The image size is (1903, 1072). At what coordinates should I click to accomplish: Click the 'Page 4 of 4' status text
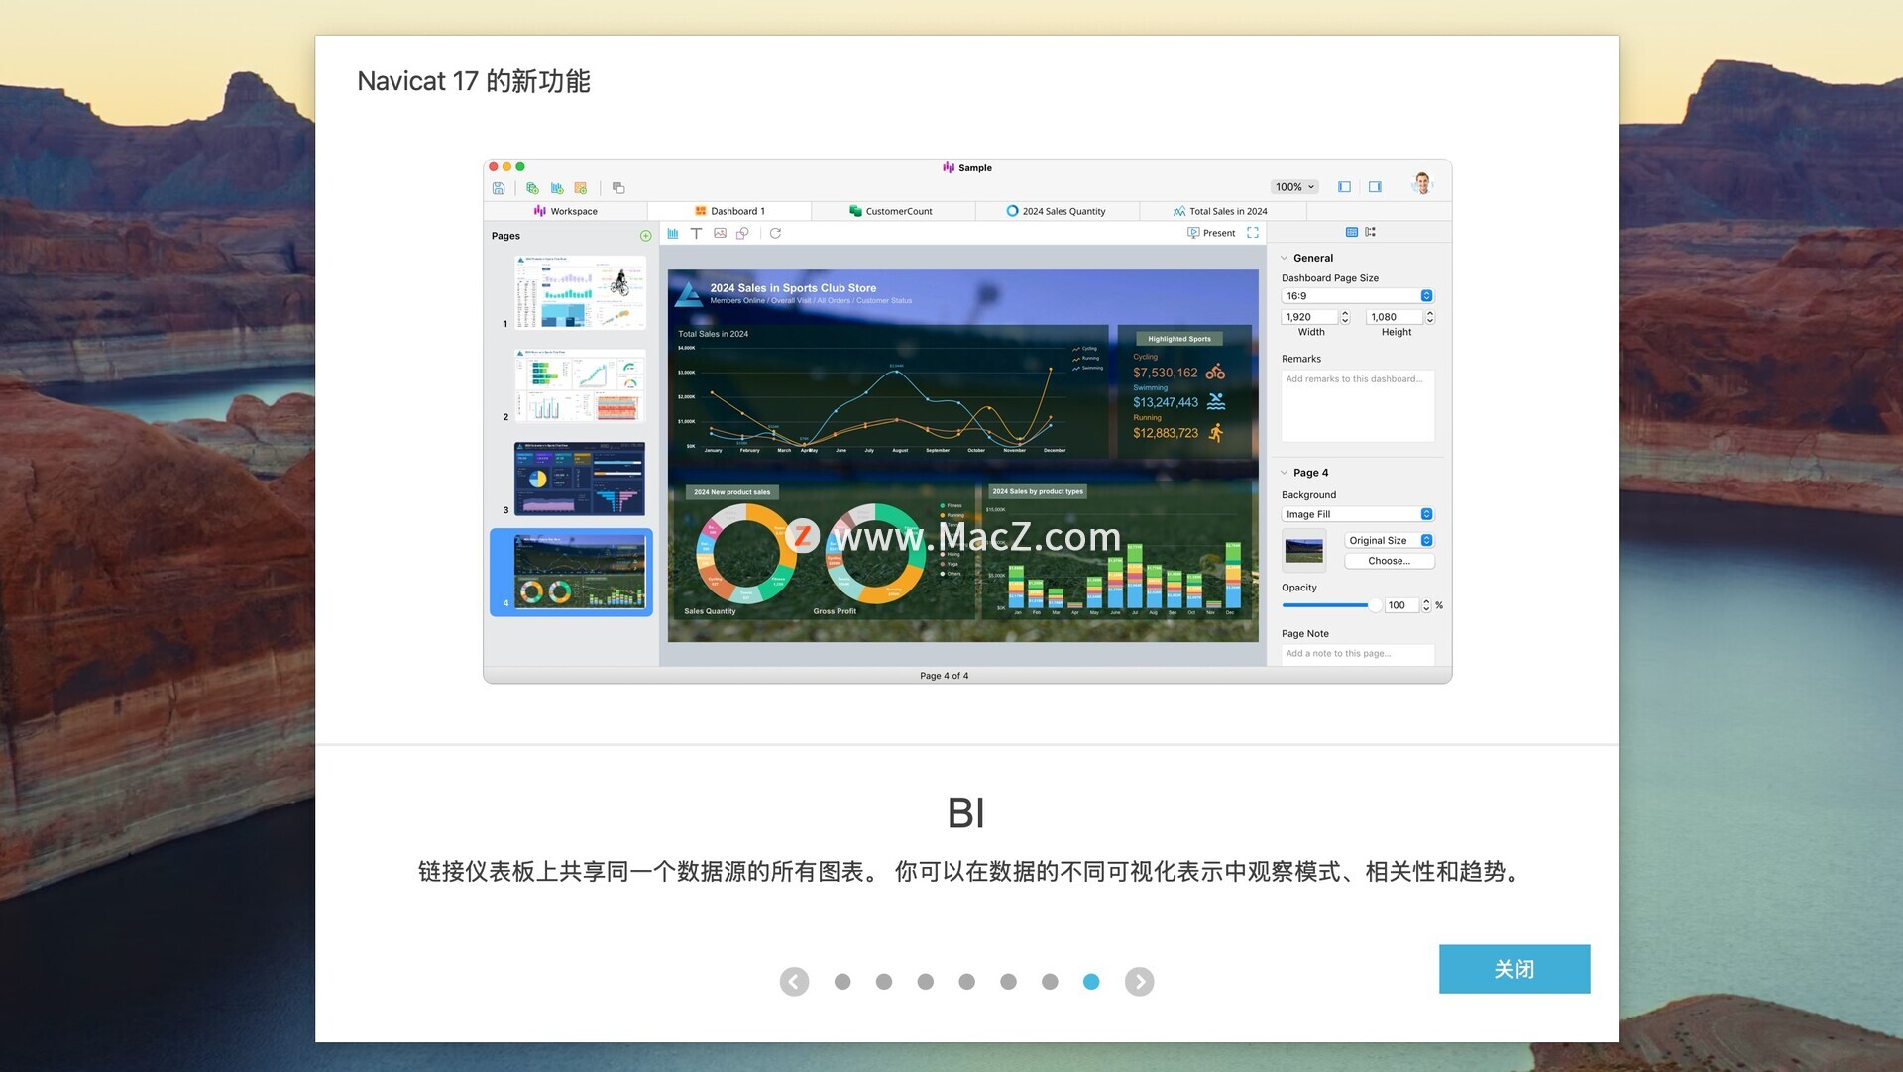944,676
